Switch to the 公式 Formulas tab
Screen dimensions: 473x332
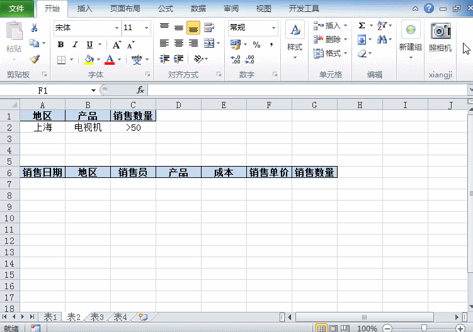[x=166, y=8]
